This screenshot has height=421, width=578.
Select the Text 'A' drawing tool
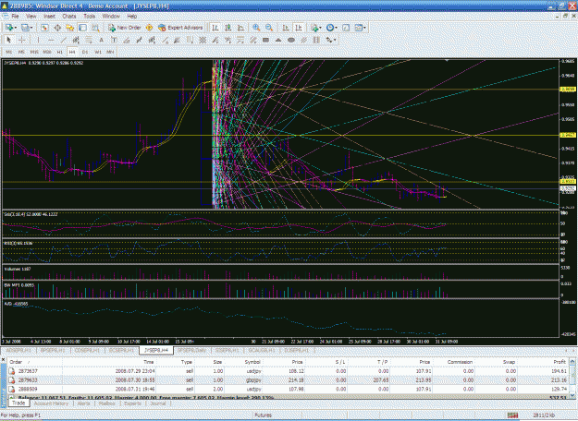[102, 40]
